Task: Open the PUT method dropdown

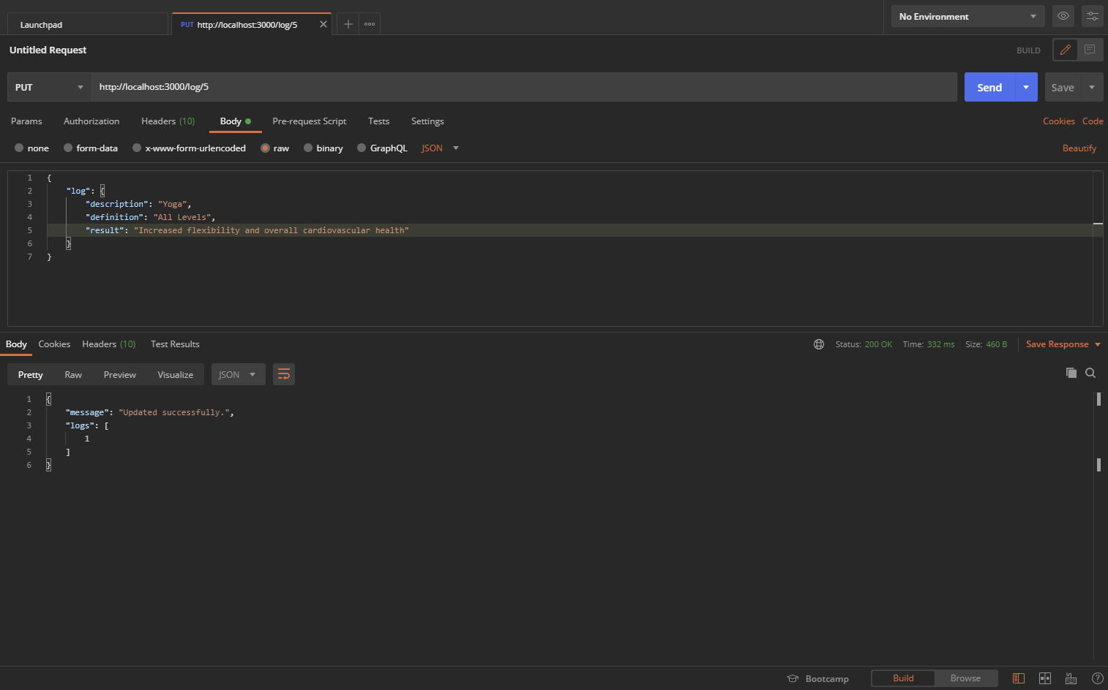Action: click(49, 87)
